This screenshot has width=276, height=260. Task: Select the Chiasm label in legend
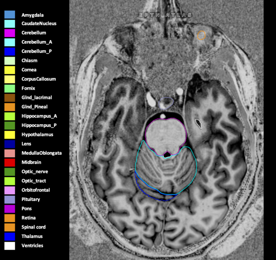click(x=29, y=61)
